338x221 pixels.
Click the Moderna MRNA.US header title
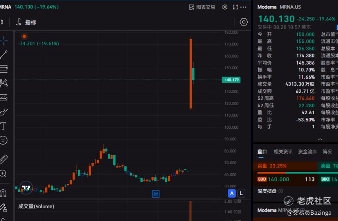point(279,7)
